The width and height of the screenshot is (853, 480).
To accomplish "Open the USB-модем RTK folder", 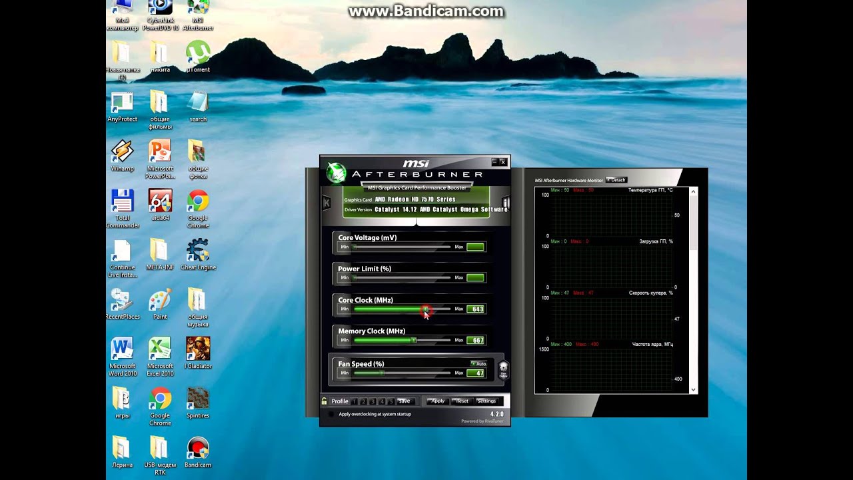I will tap(160, 456).
